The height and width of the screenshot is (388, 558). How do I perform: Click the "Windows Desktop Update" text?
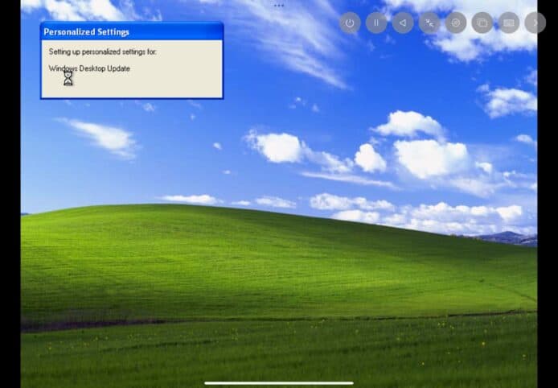coord(89,68)
